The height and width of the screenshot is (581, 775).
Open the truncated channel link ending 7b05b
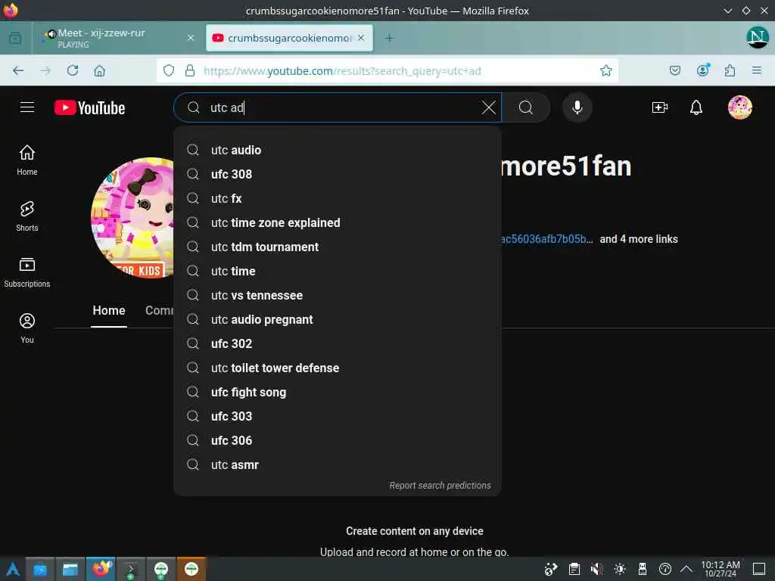pyautogui.click(x=546, y=239)
